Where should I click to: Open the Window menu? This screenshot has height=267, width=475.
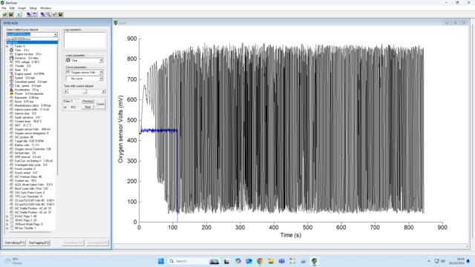(46, 8)
